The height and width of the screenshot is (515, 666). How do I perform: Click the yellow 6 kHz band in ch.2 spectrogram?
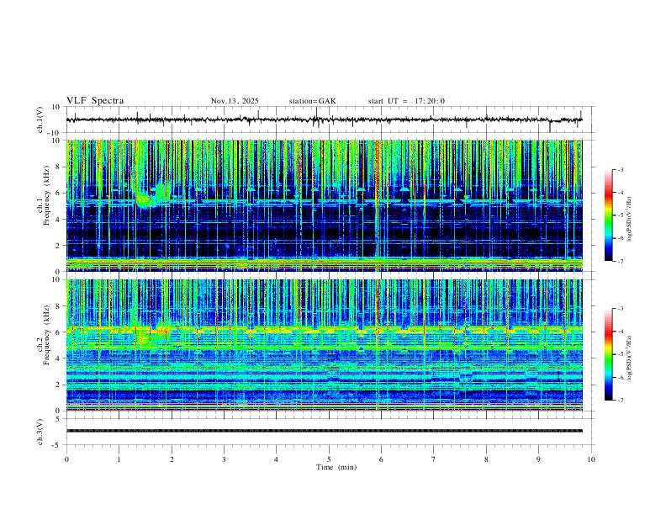tap(325, 329)
